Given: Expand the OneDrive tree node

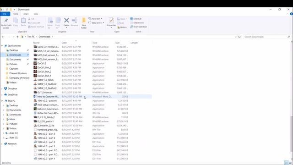Looking at the screenshot, I should [x=2, y=95].
